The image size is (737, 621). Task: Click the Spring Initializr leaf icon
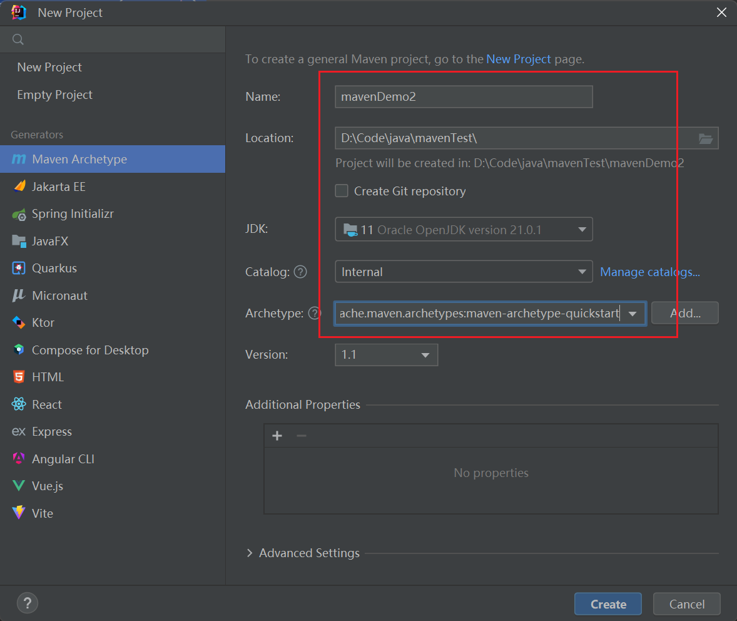(19, 214)
